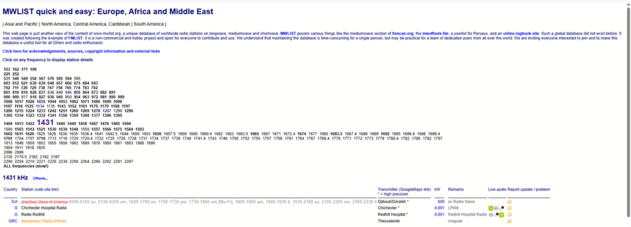Click the vertical page scrollbar
Screen dimensions: 631x227
tap(628, 113)
